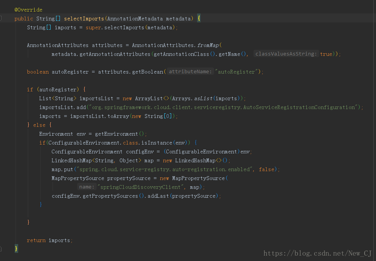Click the classValuesAsString: parameter hint
The height and width of the screenshot is (261, 376).
tap(286, 54)
